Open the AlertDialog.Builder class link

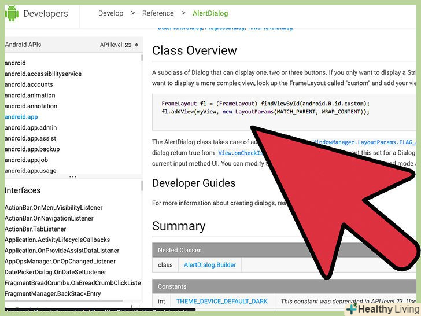210,265
